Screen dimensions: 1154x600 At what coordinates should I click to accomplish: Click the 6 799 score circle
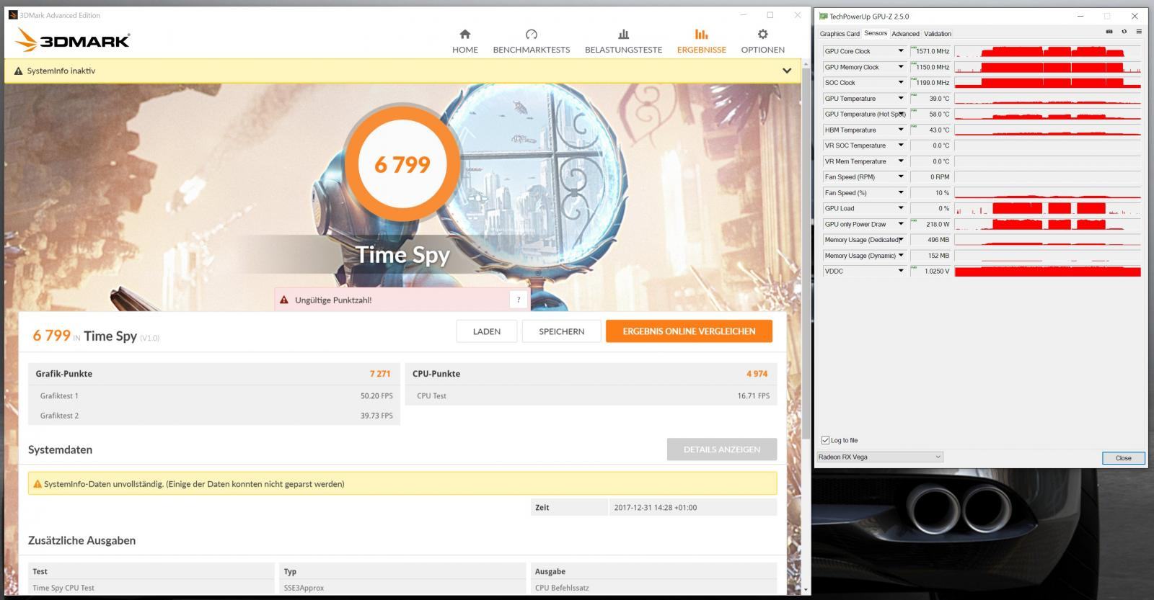(402, 164)
